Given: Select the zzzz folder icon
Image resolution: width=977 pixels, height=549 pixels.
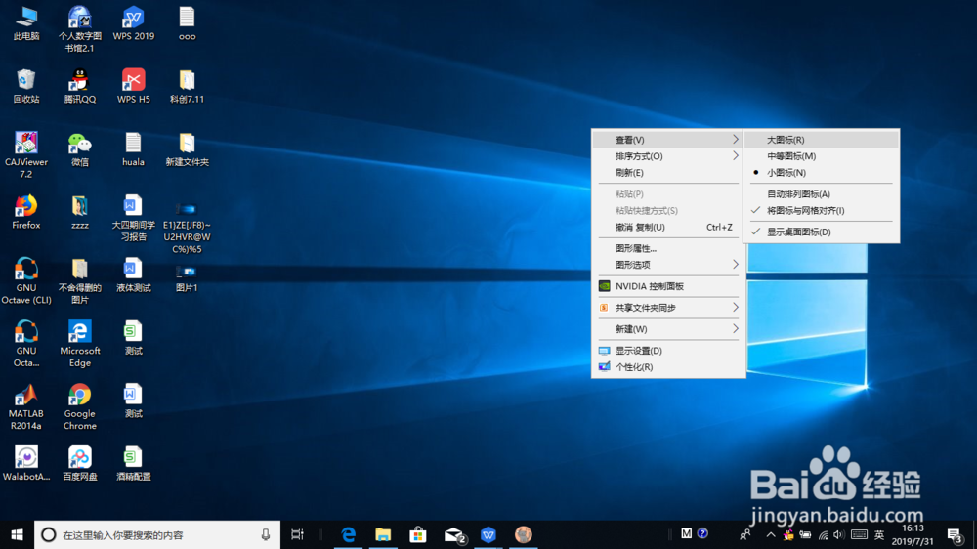Looking at the screenshot, I should click(x=80, y=213).
